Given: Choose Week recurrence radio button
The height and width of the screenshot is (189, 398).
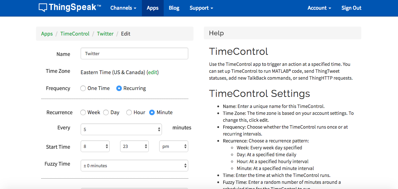Looking at the screenshot, I should pyautogui.click(x=83, y=112).
